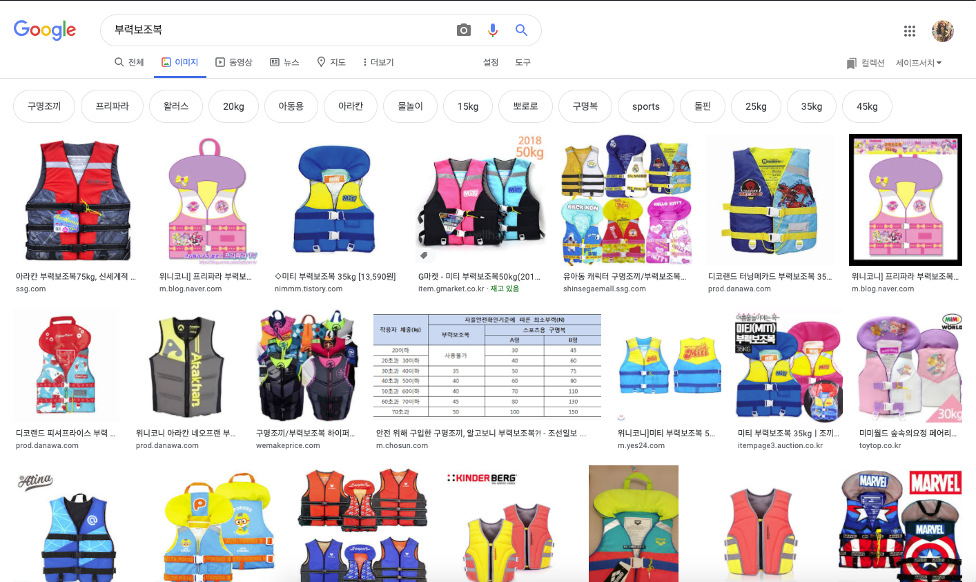This screenshot has width=976, height=582.
Task: Open black-bordered 프리파라 vest image
Action: 906,200
